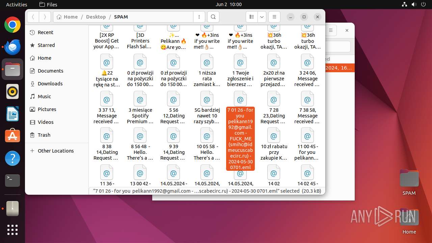The width and height of the screenshot is (432, 243).
Task: Click the Home breadcrumb in path bar
Action: 67,17
